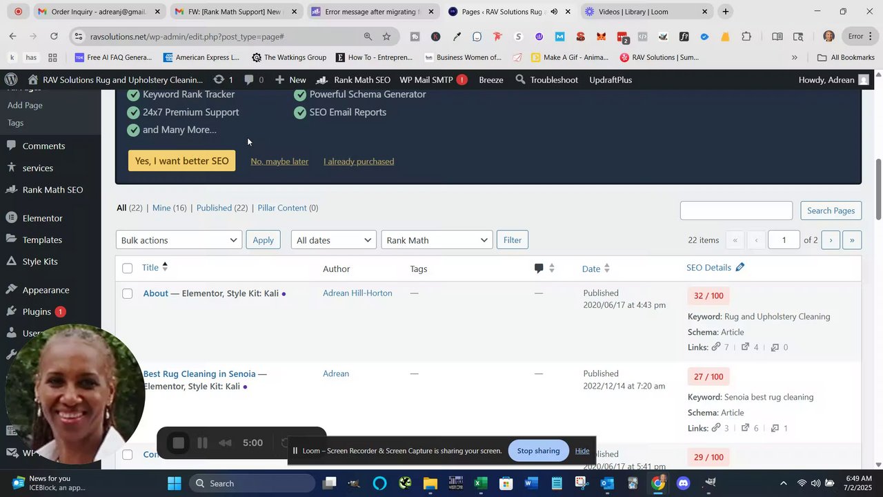Viewport: 883px width, 497px height.
Task: Click author Adrean Hill-Horton link
Action: pyautogui.click(x=357, y=293)
